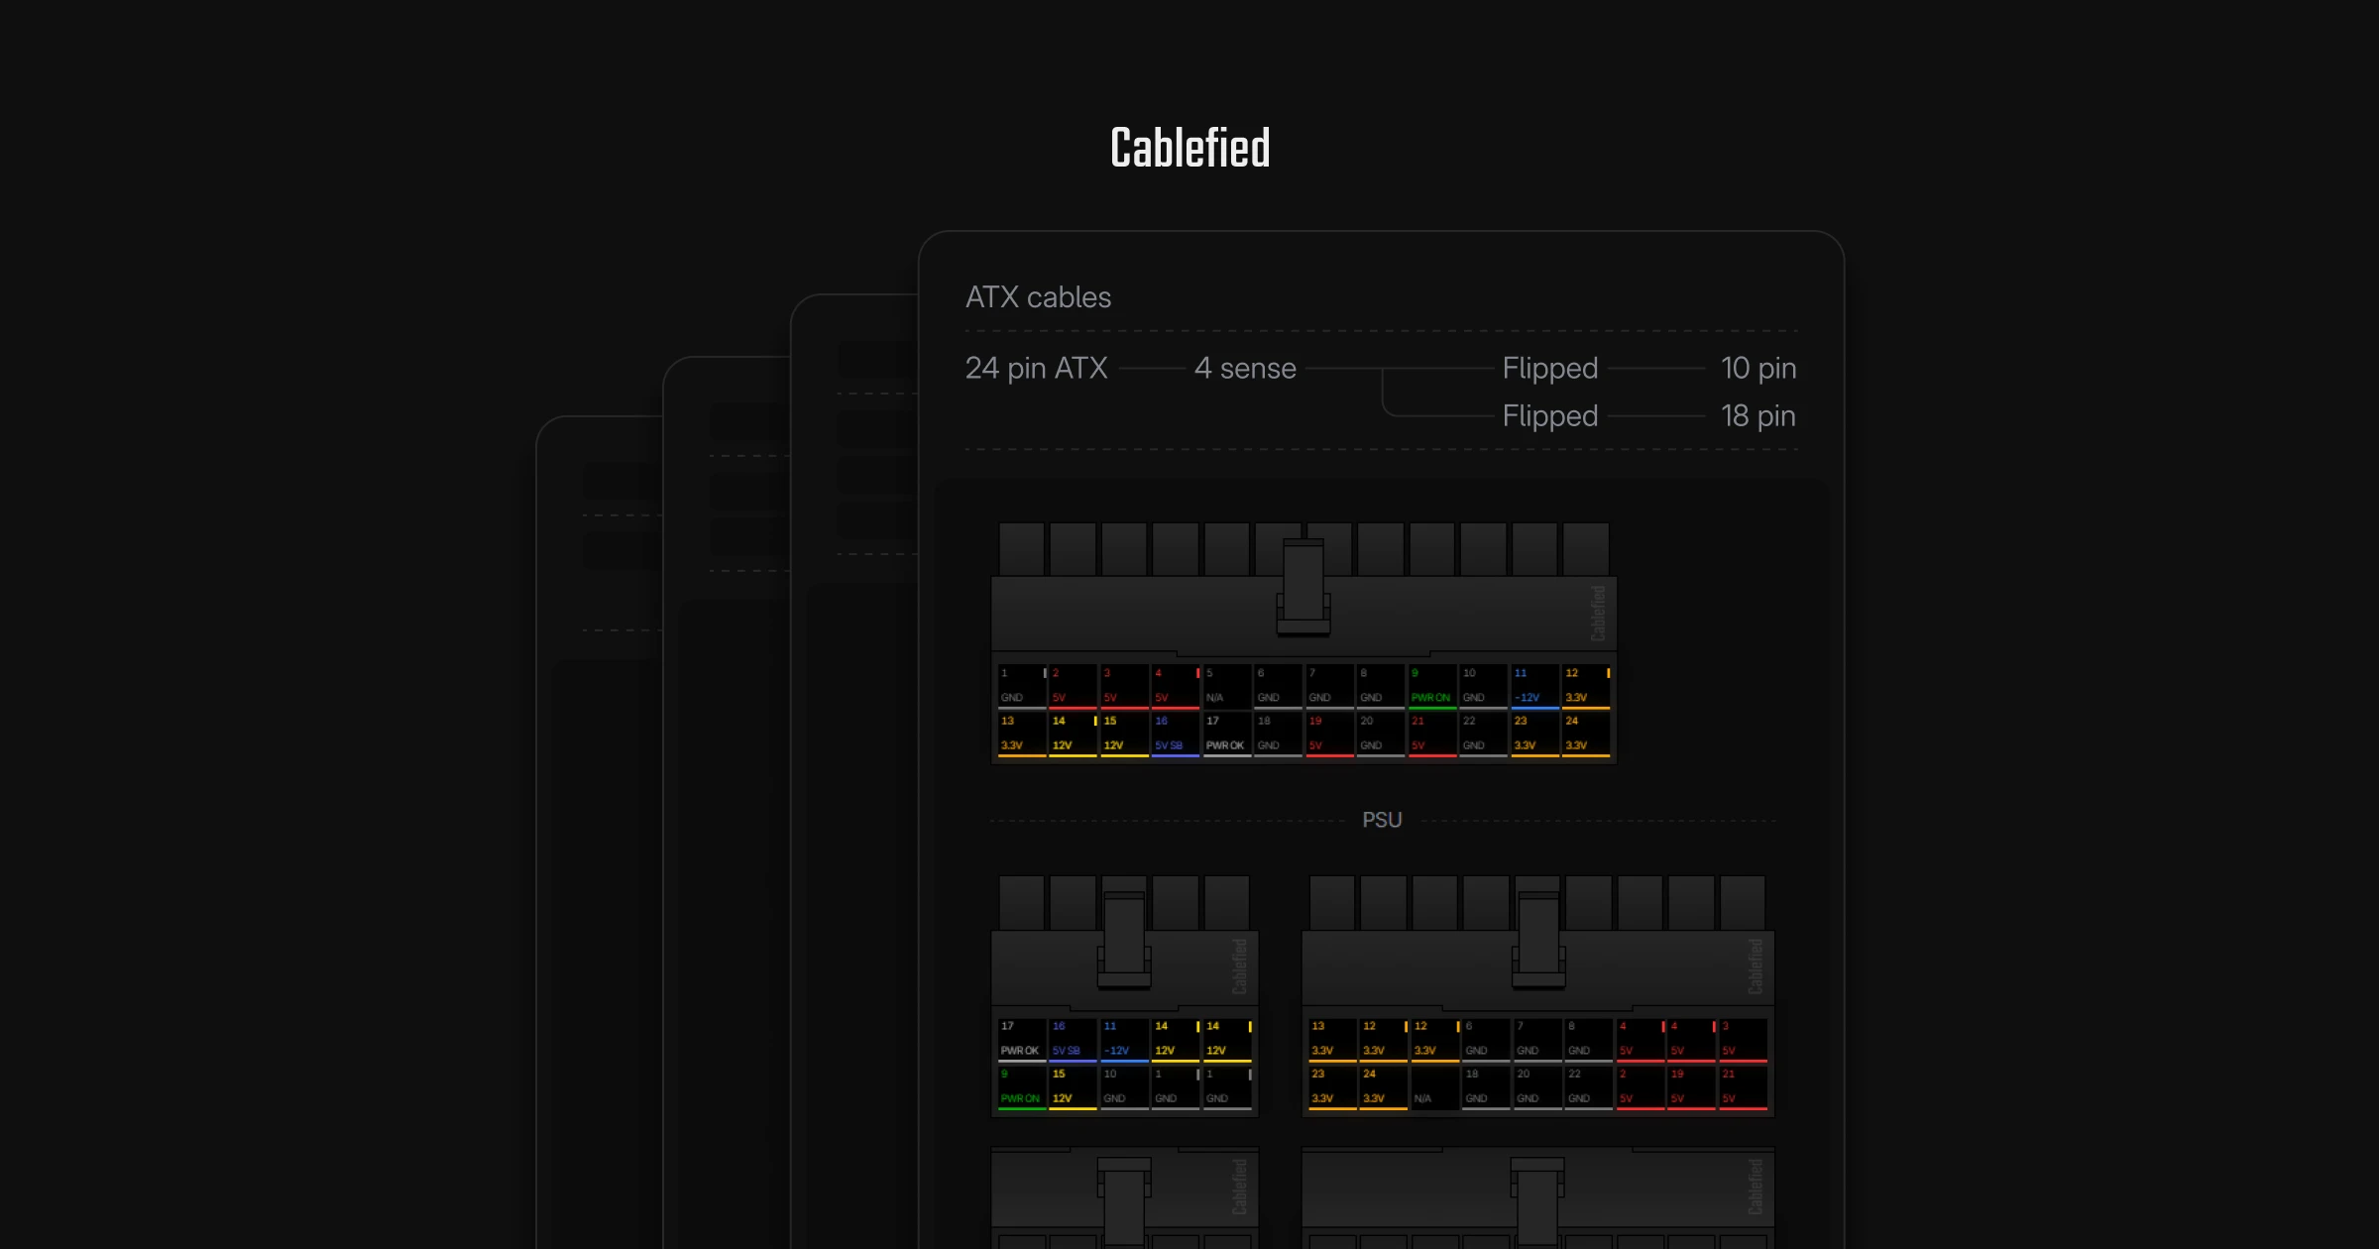Click pin 16 5V SB on 10-pin PSU connector
Screen dimensions: 2379x1249
[1074, 1039]
